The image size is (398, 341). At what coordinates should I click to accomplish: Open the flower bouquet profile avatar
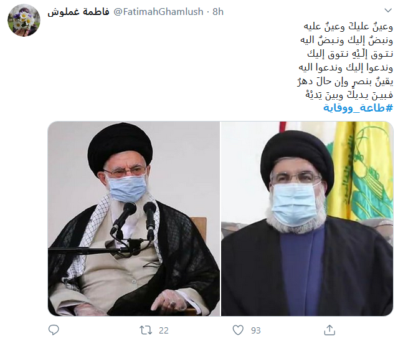(x=24, y=20)
